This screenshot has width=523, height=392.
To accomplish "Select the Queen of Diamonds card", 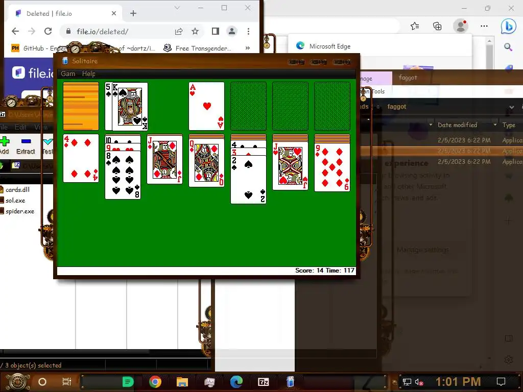I will click(x=206, y=162).
